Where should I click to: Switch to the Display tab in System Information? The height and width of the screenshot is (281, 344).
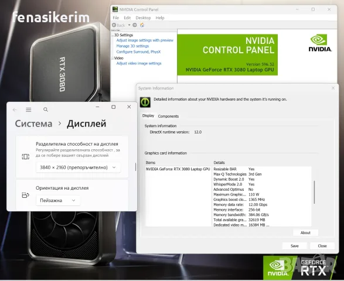[148, 115]
